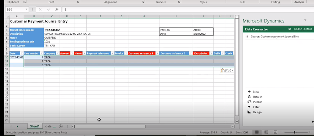Viewport: 314px width, 136px height.
Task: Click the zoom out minus icon
Action: pyautogui.click(x=283, y=132)
